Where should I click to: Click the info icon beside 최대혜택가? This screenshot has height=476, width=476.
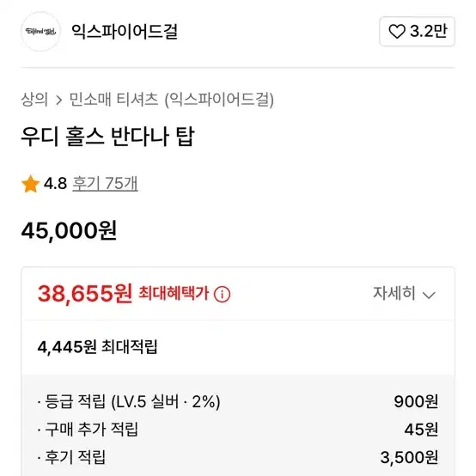[222, 294]
